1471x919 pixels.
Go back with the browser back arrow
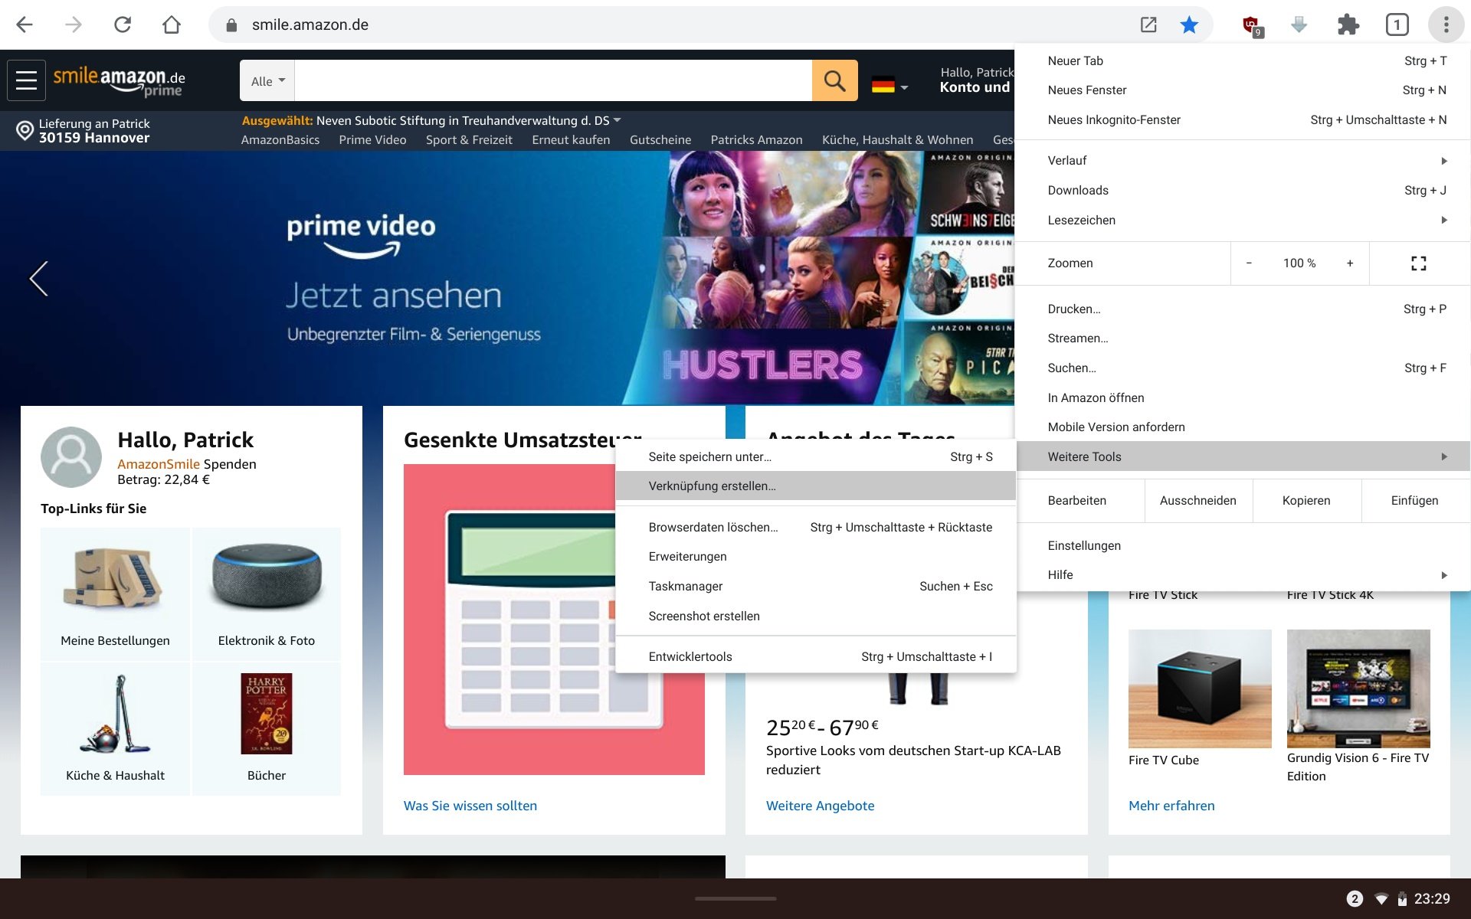click(x=25, y=25)
